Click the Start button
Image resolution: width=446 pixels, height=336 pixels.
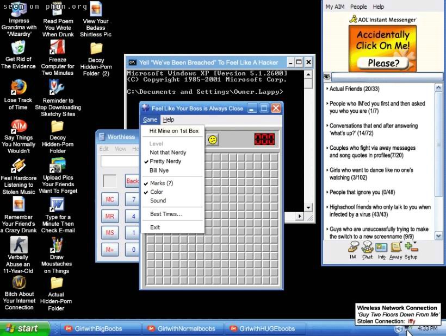25,328
